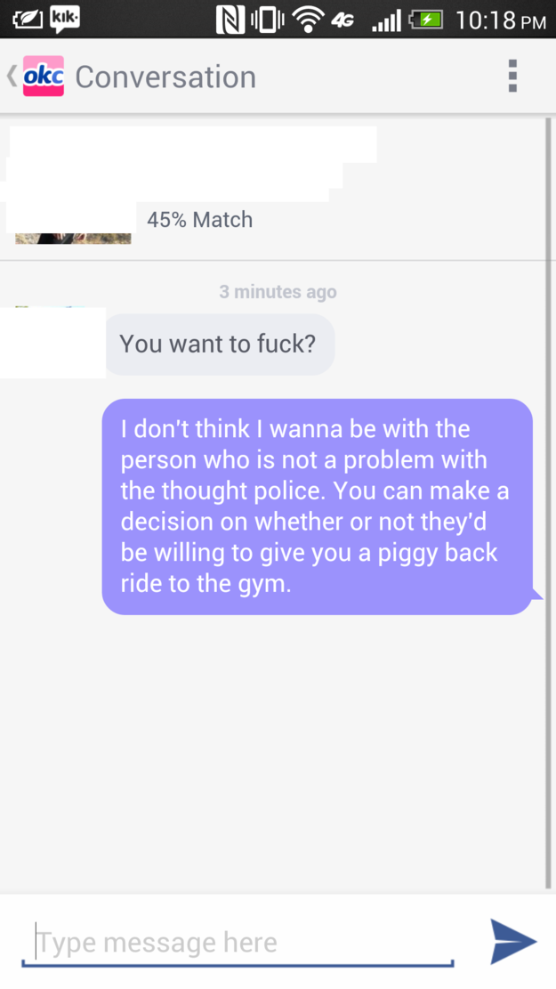Click the conversation scrollbar on right edge
Viewport: 556px width, 989px height.
[548, 503]
